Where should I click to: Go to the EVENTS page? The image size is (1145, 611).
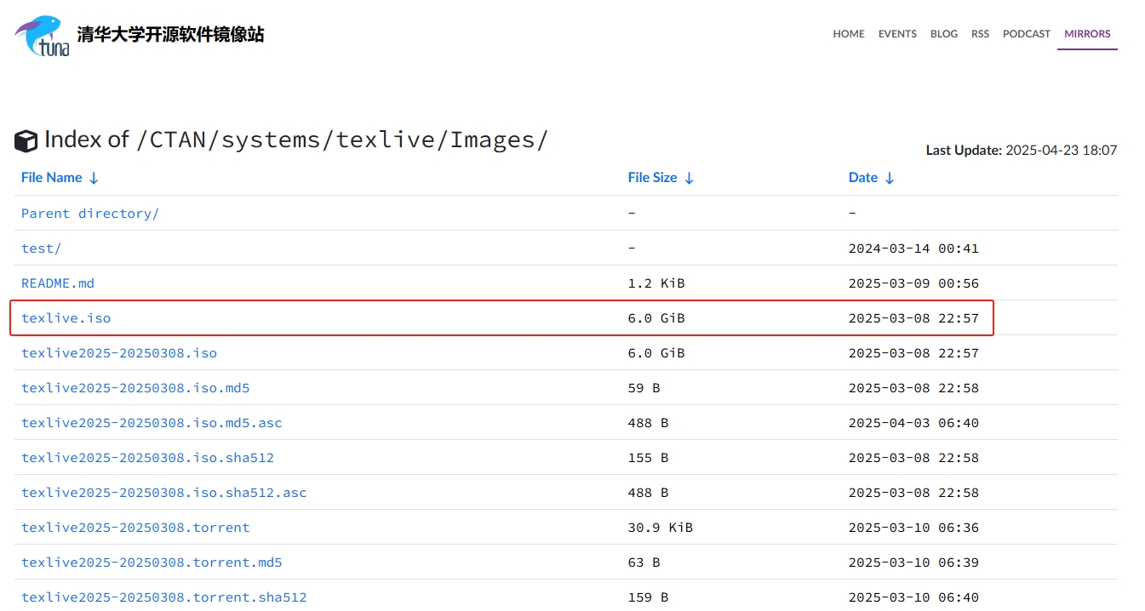[x=897, y=34]
